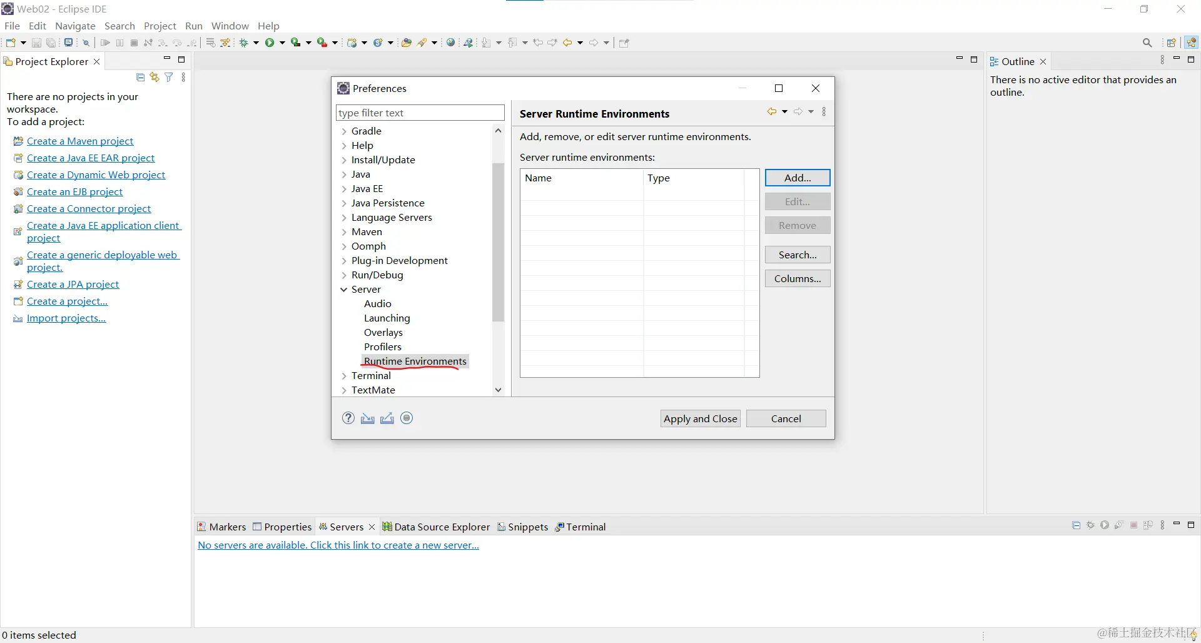The image size is (1201, 643).
Task: Click the Columns... button
Action: coord(798,278)
